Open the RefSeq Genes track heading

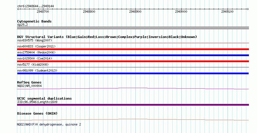(x=29, y=82)
